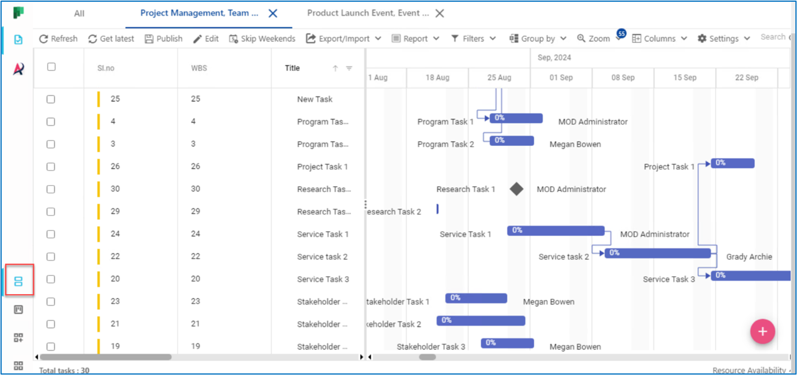
Task: Switch to the Product Launch Event tab
Action: tap(368, 13)
